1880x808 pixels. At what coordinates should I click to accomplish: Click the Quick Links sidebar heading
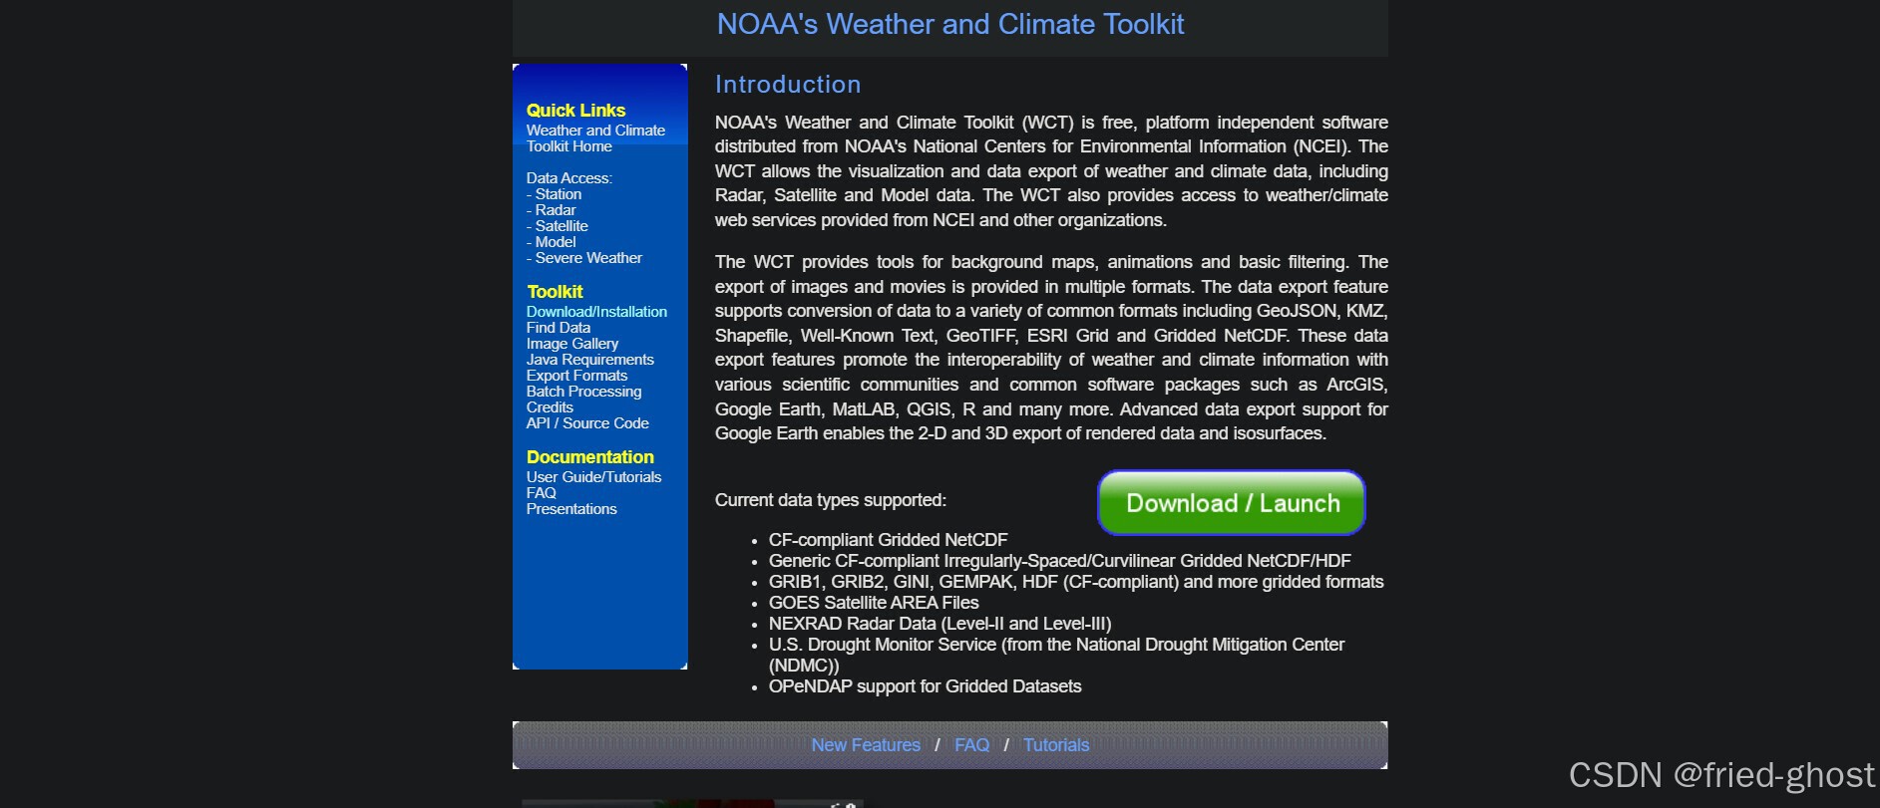point(575,111)
